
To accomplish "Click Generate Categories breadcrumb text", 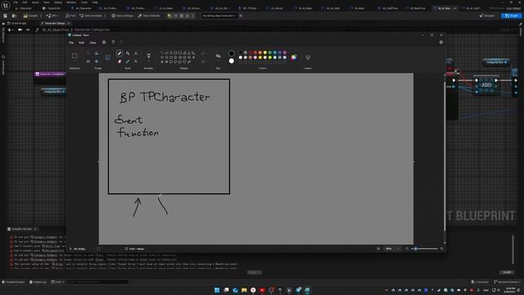I will tap(92, 29).
